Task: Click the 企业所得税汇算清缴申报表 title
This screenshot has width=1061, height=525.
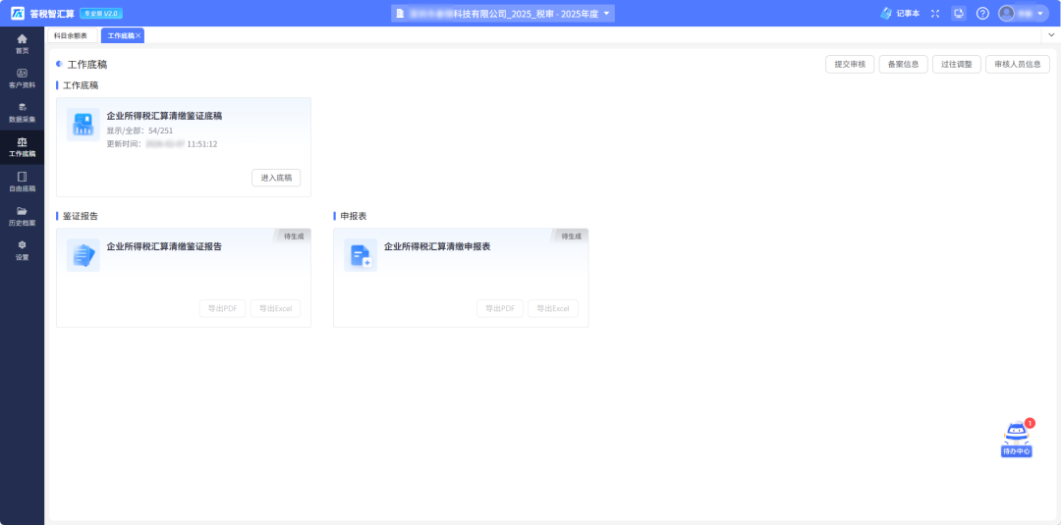Action: pos(437,246)
